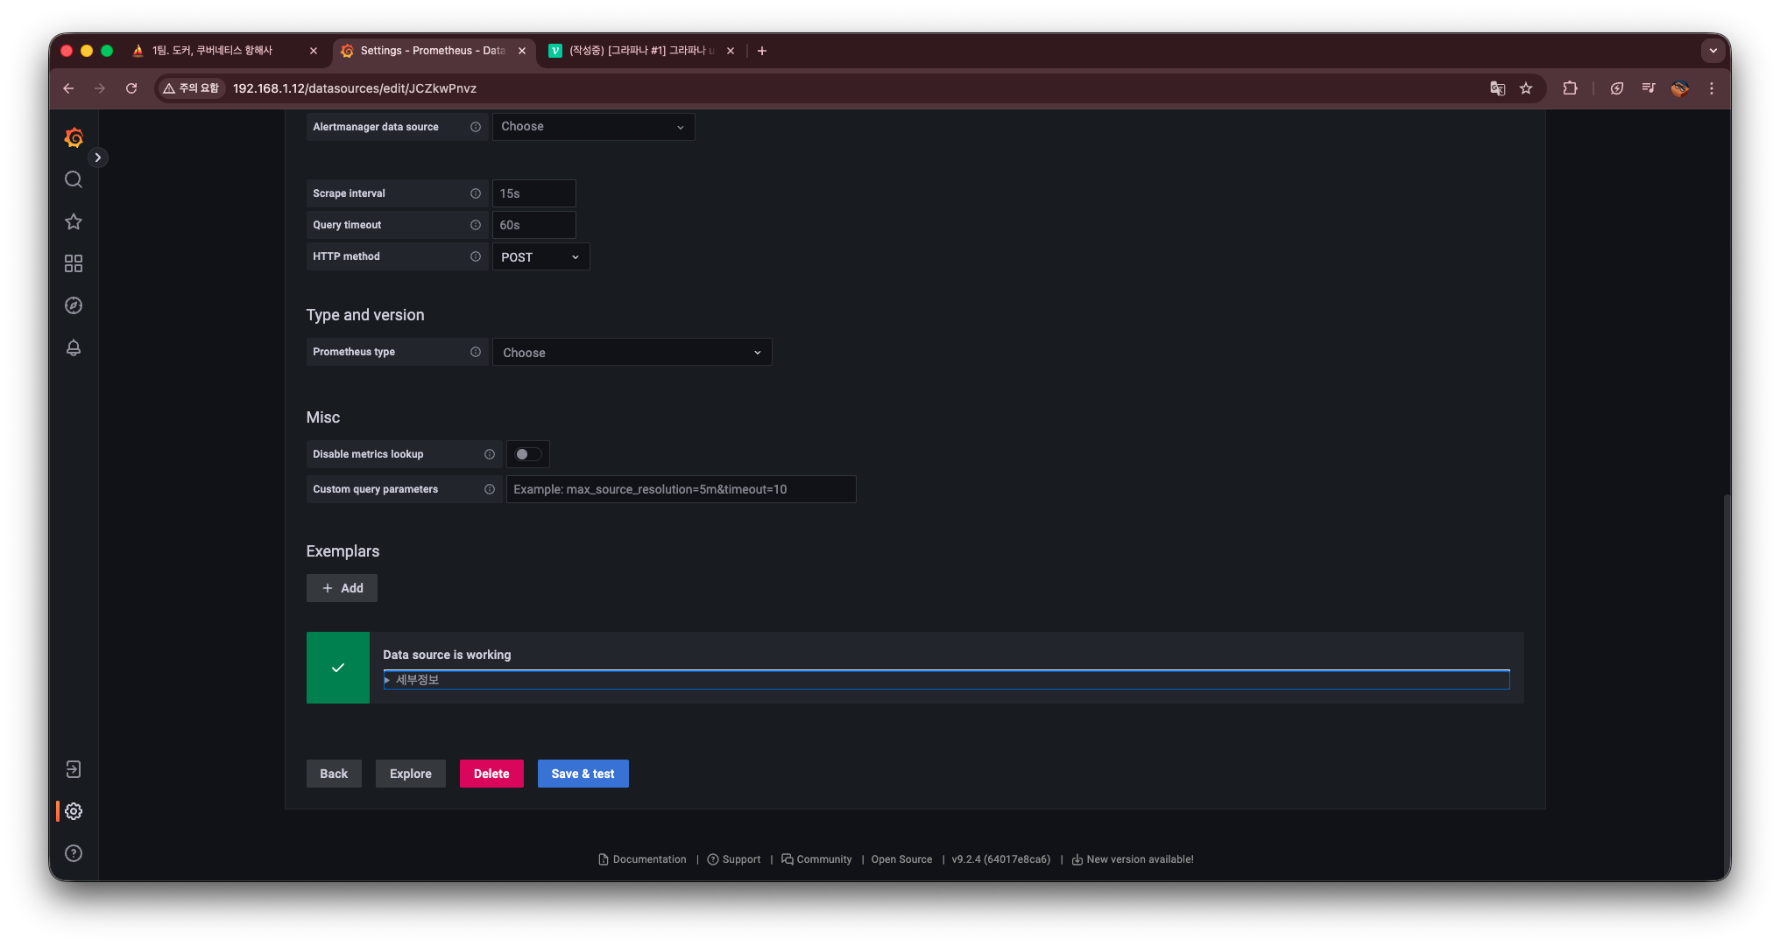
Task: Open Prometheus type Choose dropdown
Action: (x=632, y=353)
